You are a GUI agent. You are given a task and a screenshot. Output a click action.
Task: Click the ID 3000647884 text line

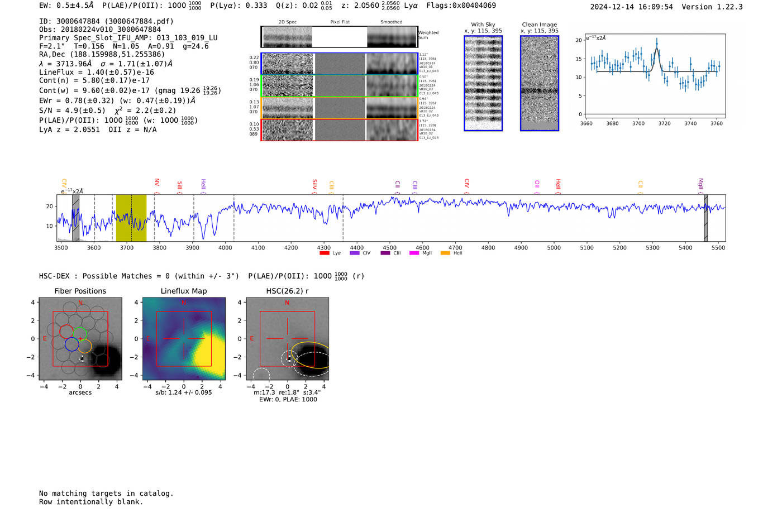pyautogui.click(x=106, y=21)
